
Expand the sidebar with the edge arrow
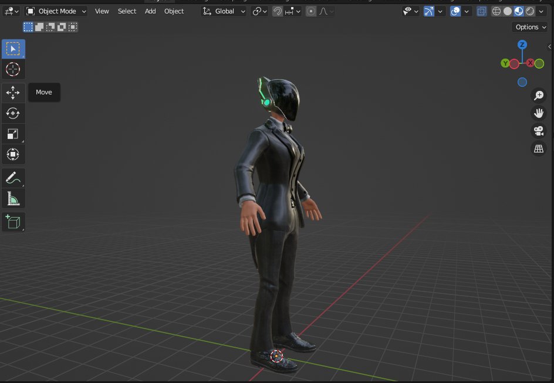[550, 46]
